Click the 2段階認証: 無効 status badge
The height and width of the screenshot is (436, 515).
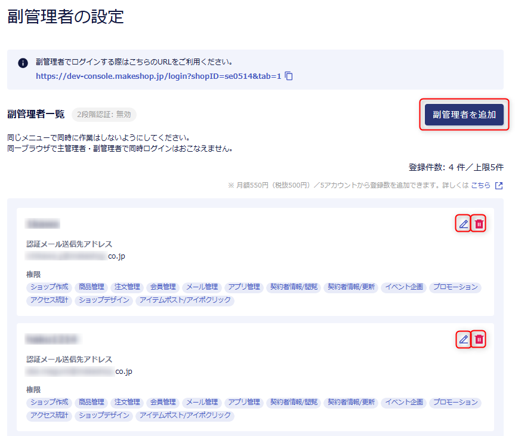[104, 115]
